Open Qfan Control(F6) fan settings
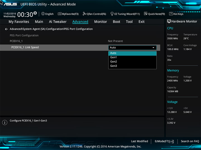This screenshot has width=201, height=150. coord(94,14)
